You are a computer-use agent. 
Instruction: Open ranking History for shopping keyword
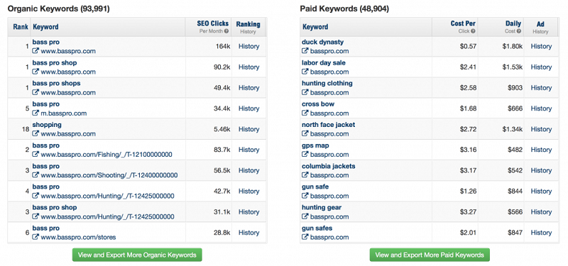point(248,129)
